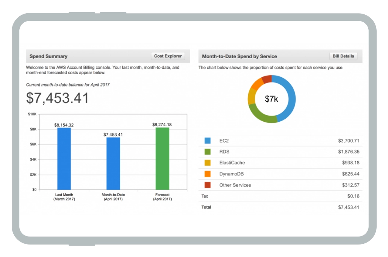
Task: Click the $8,274.18 forecast value label
Action: (x=162, y=124)
